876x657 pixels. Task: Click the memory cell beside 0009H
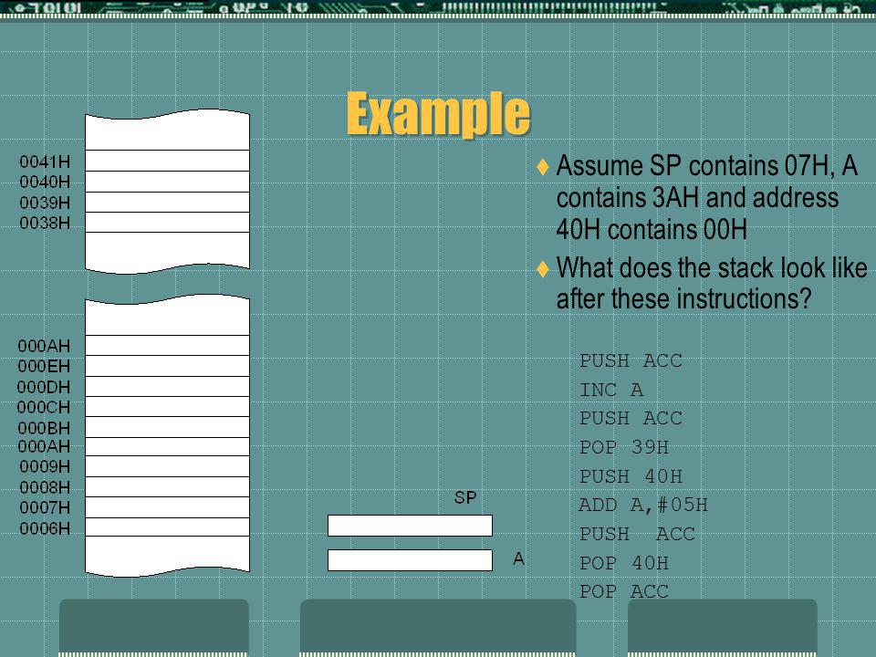(167, 466)
